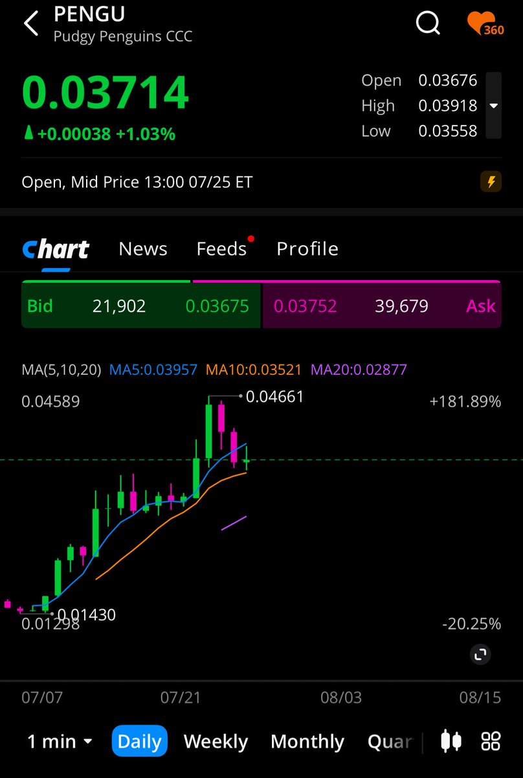Switch to the News tab
The width and height of the screenshot is (523, 778).
[x=143, y=249]
